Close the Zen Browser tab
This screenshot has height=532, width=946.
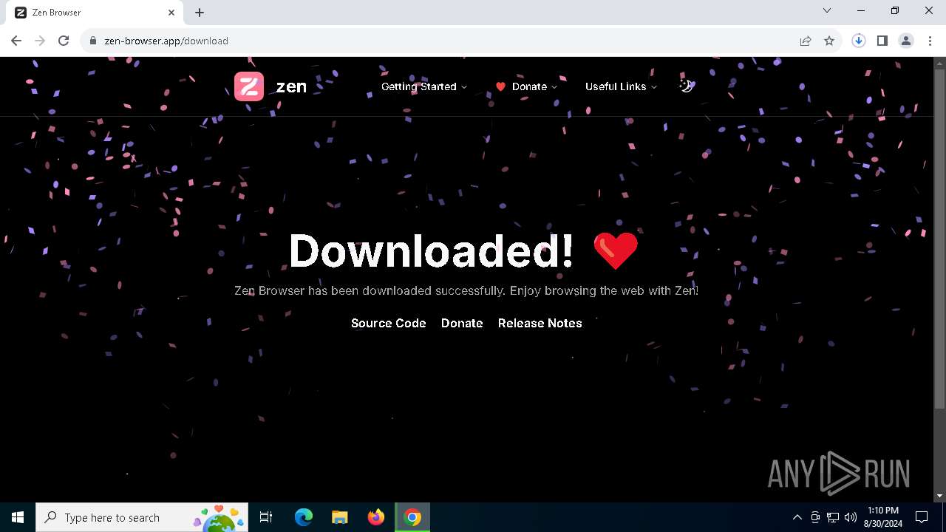coord(171,13)
